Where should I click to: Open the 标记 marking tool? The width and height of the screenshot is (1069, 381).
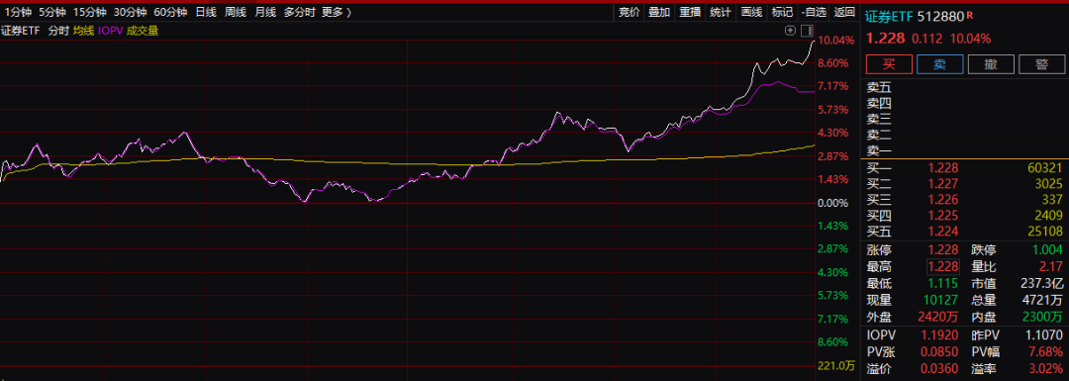[782, 12]
